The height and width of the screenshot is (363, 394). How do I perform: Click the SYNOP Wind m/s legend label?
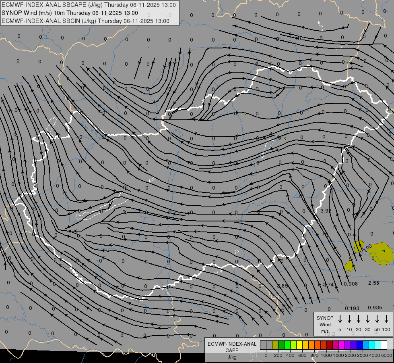[325, 324]
